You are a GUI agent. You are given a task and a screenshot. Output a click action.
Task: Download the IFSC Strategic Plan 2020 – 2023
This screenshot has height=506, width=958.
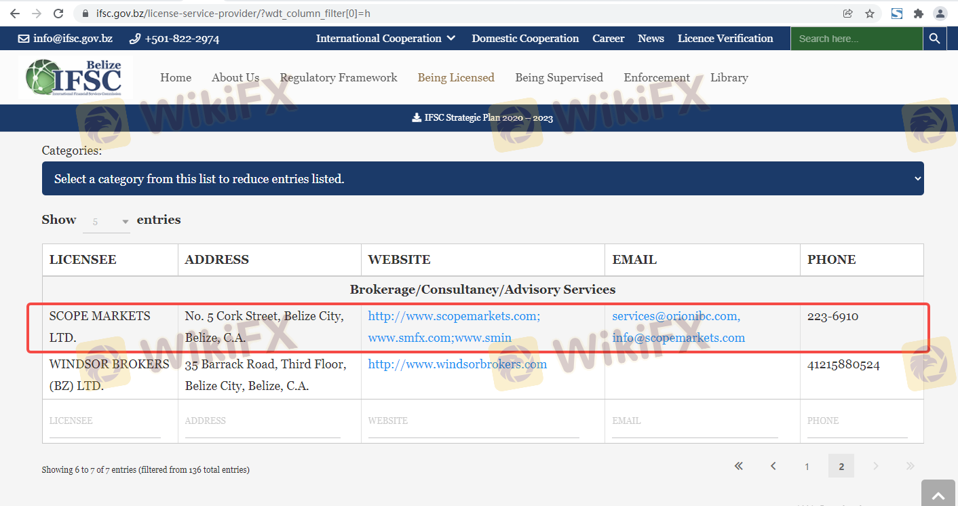point(482,118)
